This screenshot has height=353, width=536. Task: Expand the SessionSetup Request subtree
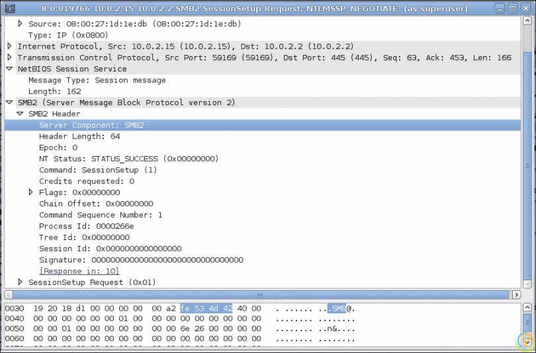[x=20, y=282]
